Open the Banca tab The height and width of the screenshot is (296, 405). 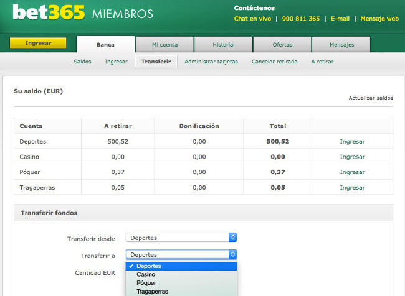click(x=105, y=45)
